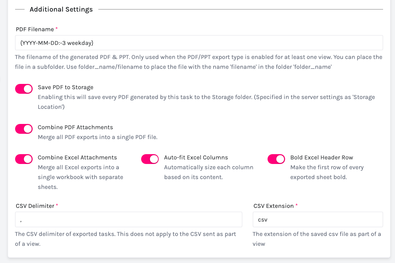This screenshot has width=395, height=263.
Task: Toggle the Combine Excel Attachments switch
Action: tap(24, 159)
